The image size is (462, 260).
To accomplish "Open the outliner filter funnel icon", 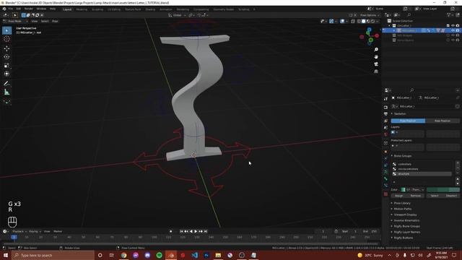I will coord(449,14).
